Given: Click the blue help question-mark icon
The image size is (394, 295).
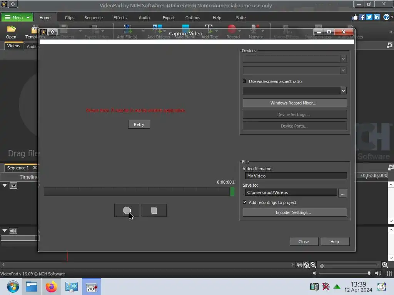Looking at the screenshot, I should pyautogui.click(x=386, y=17).
